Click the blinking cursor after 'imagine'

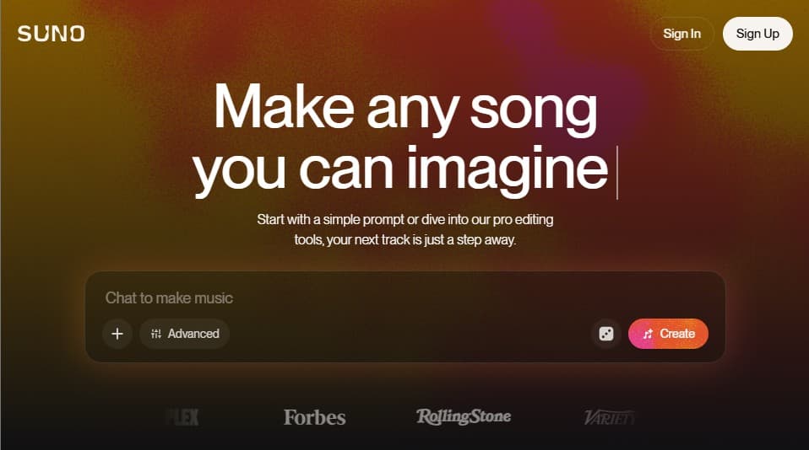tap(617, 172)
